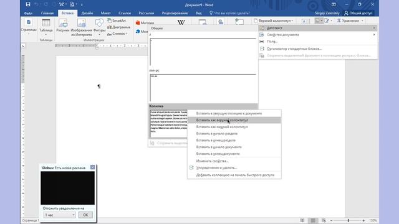The image size is (399, 224).
Task: Click the online video icon left of the link icon
Action: [x=203, y=22]
